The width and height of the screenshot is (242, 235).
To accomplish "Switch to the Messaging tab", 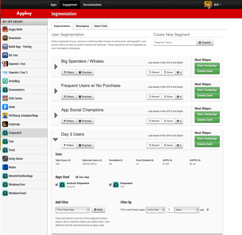I will (82, 26).
